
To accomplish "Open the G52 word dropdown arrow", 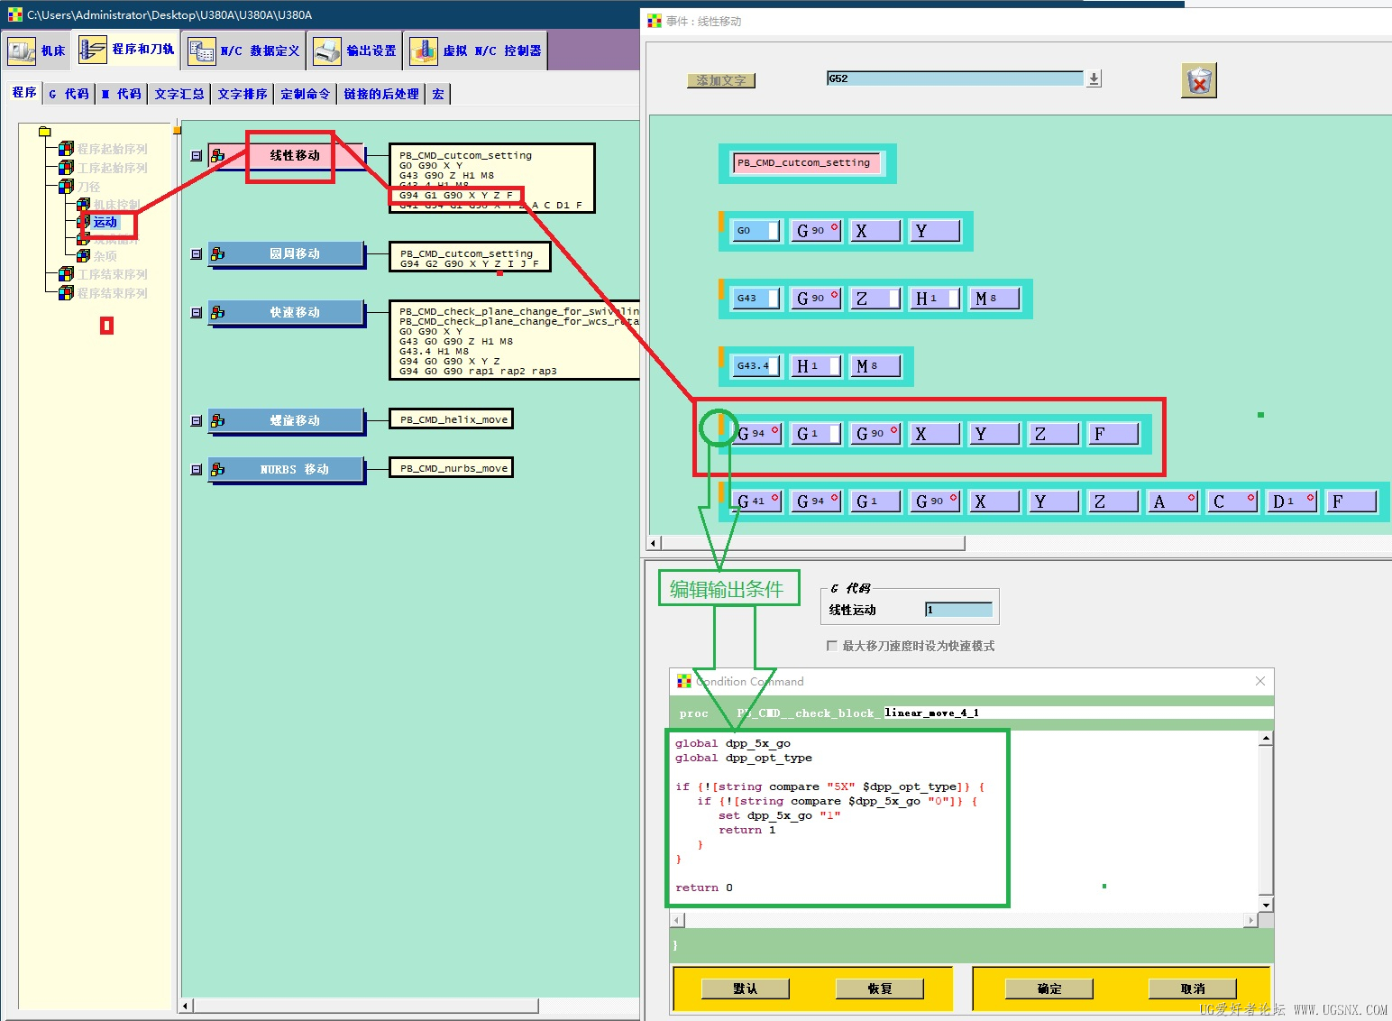I will click(x=1094, y=79).
